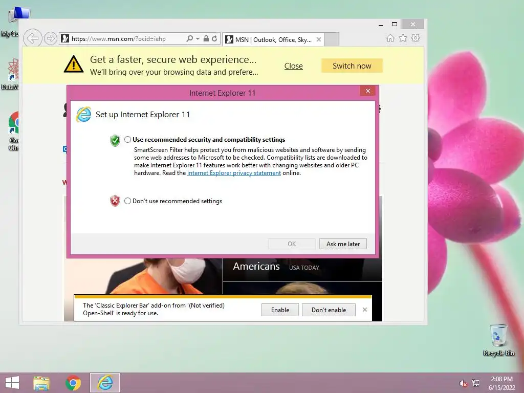Screen dimensions: 524x393
Task: Click the warning triangle in the yellow banner
Action: click(74, 64)
